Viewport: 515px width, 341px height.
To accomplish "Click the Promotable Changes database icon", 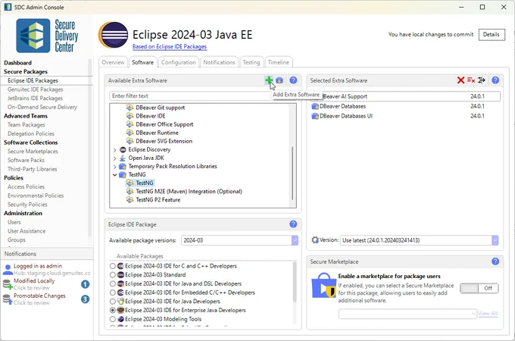I will (x=8, y=299).
